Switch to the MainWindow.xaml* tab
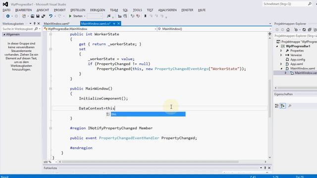Viewport: 317px width, 178px height. pos(56,24)
